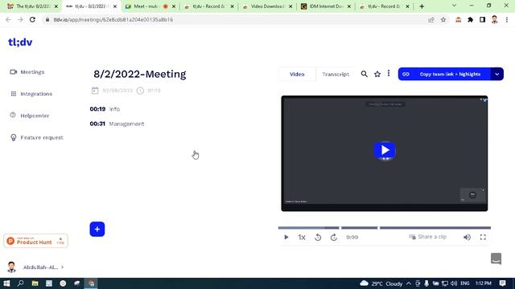515x289 pixels.
Task: Switch to the Video Downloader browser tab
Action: pyautogui.click(x=268, y=6)
